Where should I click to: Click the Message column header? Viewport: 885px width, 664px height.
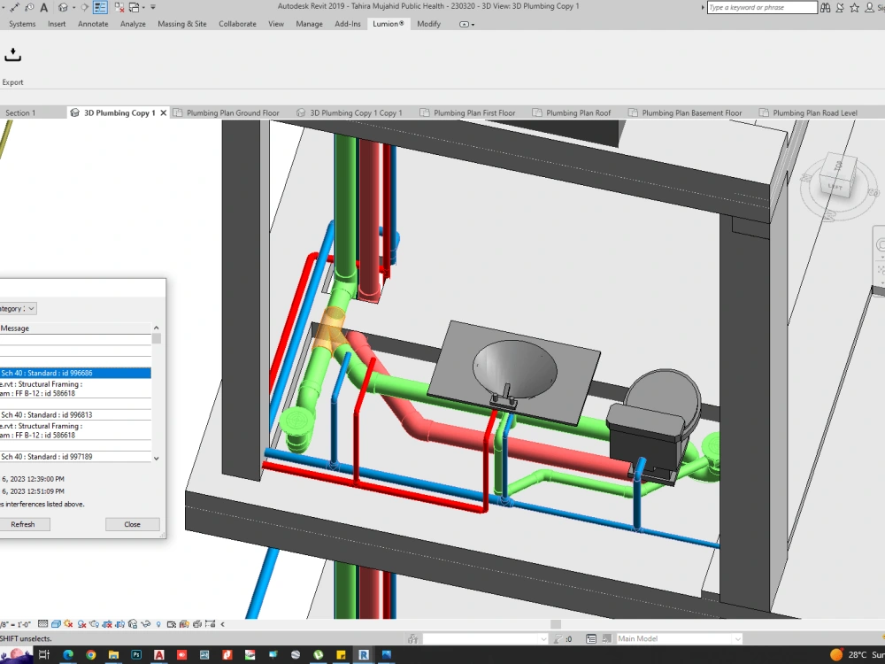coord(75,328)
